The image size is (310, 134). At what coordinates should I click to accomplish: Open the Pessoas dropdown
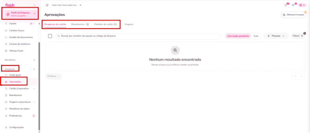[276, 36]
